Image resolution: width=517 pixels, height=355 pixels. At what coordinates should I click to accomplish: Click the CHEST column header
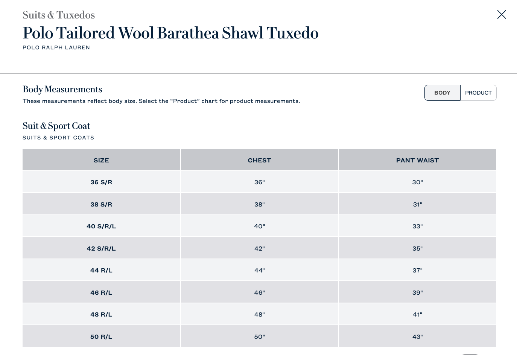tap(259, 160)
